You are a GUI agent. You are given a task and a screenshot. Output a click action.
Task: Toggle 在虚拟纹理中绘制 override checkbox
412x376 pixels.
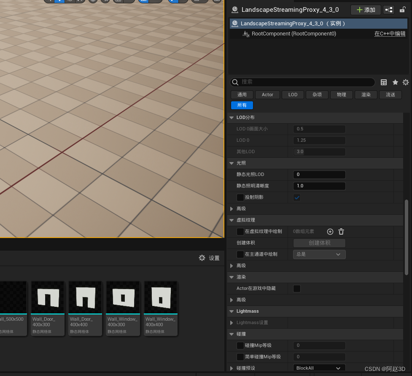coord(240,231)
